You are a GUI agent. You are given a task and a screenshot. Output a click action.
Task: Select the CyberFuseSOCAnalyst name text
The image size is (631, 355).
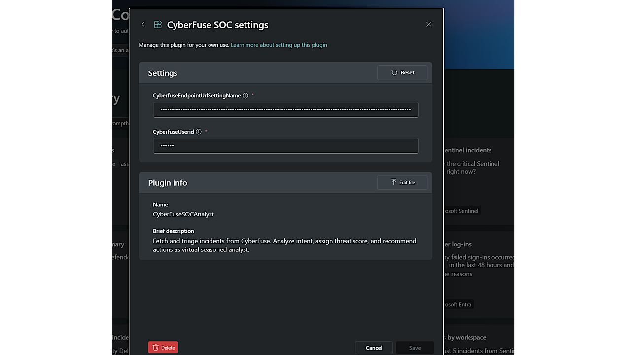tap(183, 214)
